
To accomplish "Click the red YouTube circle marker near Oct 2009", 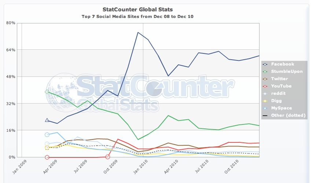I will click(x=107, y=157).
